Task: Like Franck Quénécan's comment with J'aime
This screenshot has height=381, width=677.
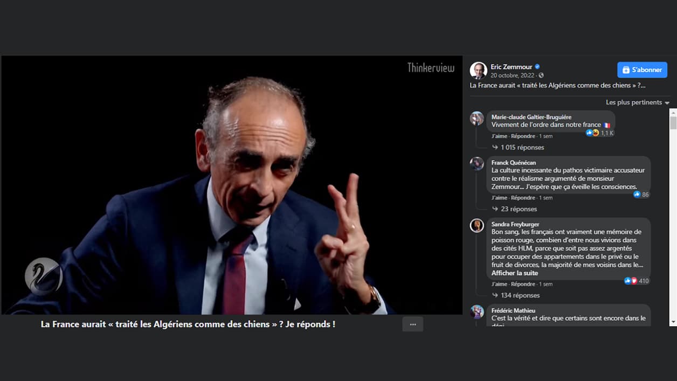Action: point(499,198)
